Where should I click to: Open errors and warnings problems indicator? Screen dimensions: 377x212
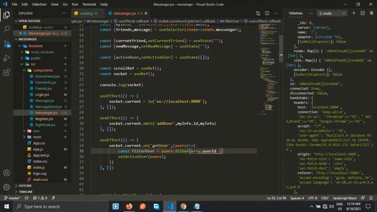coord(40,198)
